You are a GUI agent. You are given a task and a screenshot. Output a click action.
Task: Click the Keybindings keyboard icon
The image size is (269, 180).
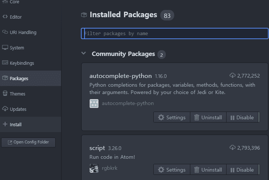(x=5, y=63)
